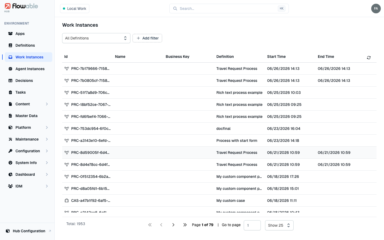Go to the previous page

pos(161,225)
